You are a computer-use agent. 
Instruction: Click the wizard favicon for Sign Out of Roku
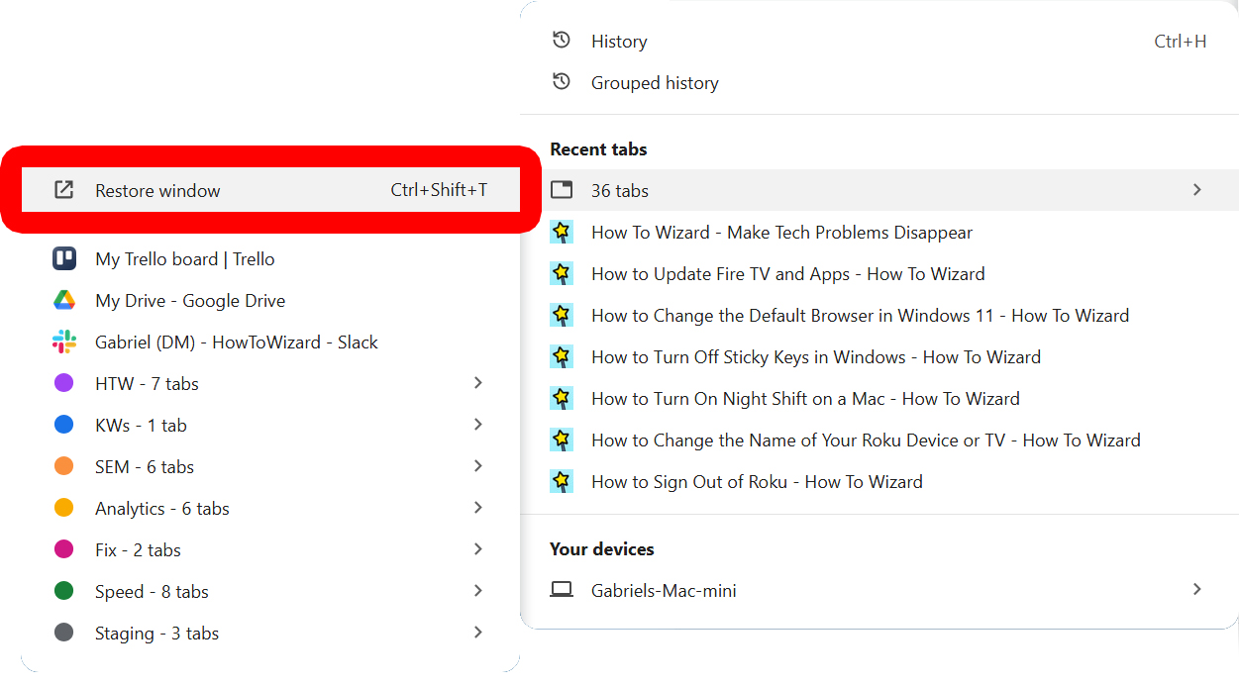point(562,482)
